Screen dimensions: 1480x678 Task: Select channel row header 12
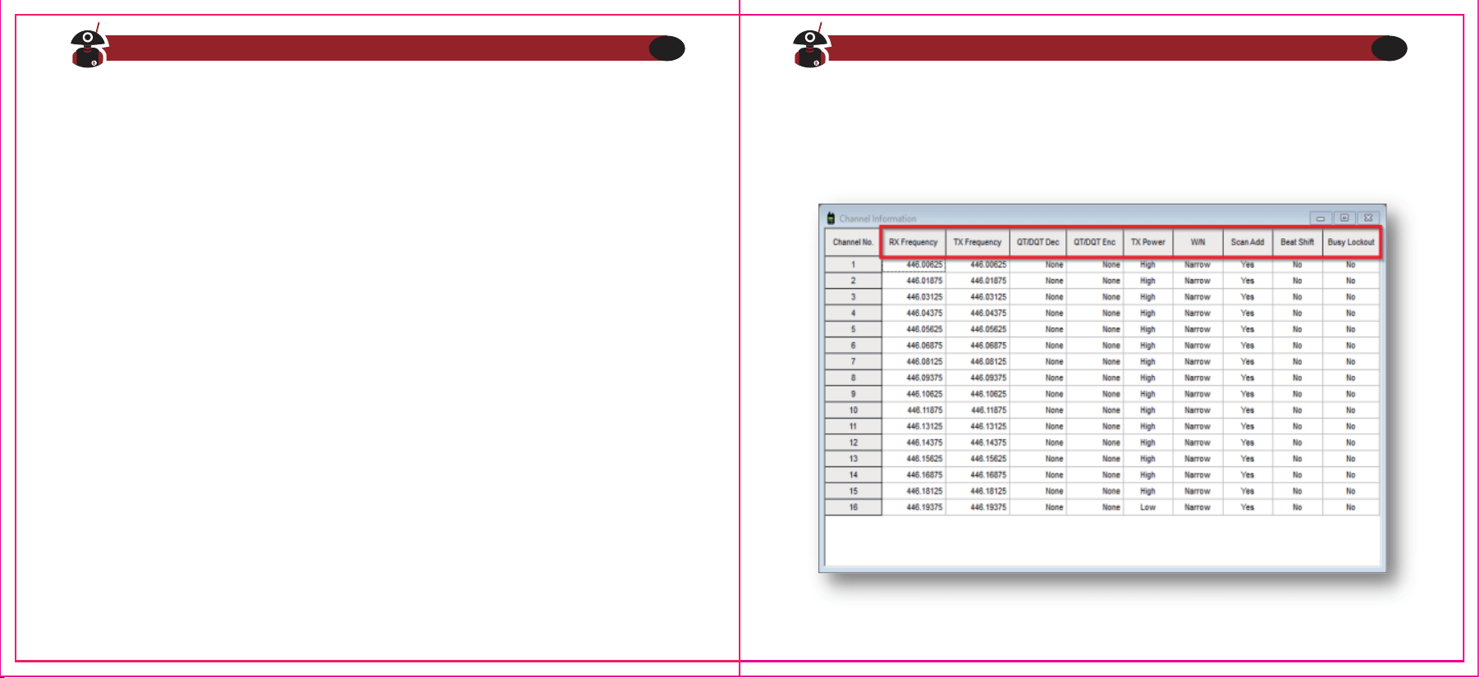click(853, 442)
